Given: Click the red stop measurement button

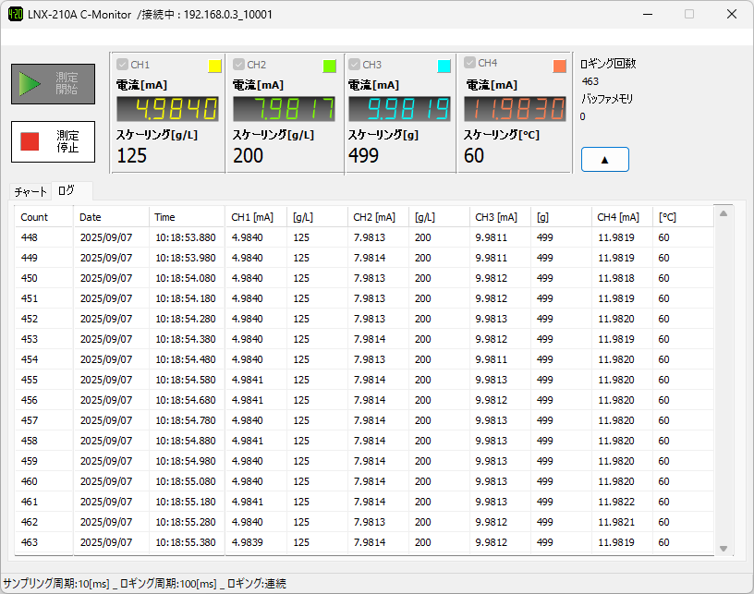Looking at the screenshot, I should [x=53, y=141].
